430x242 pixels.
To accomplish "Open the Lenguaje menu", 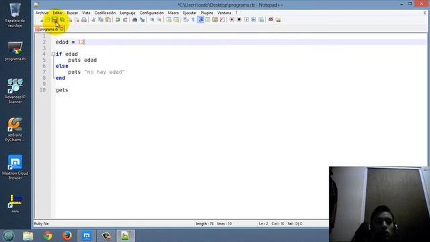I will click(x=128, y=13).
